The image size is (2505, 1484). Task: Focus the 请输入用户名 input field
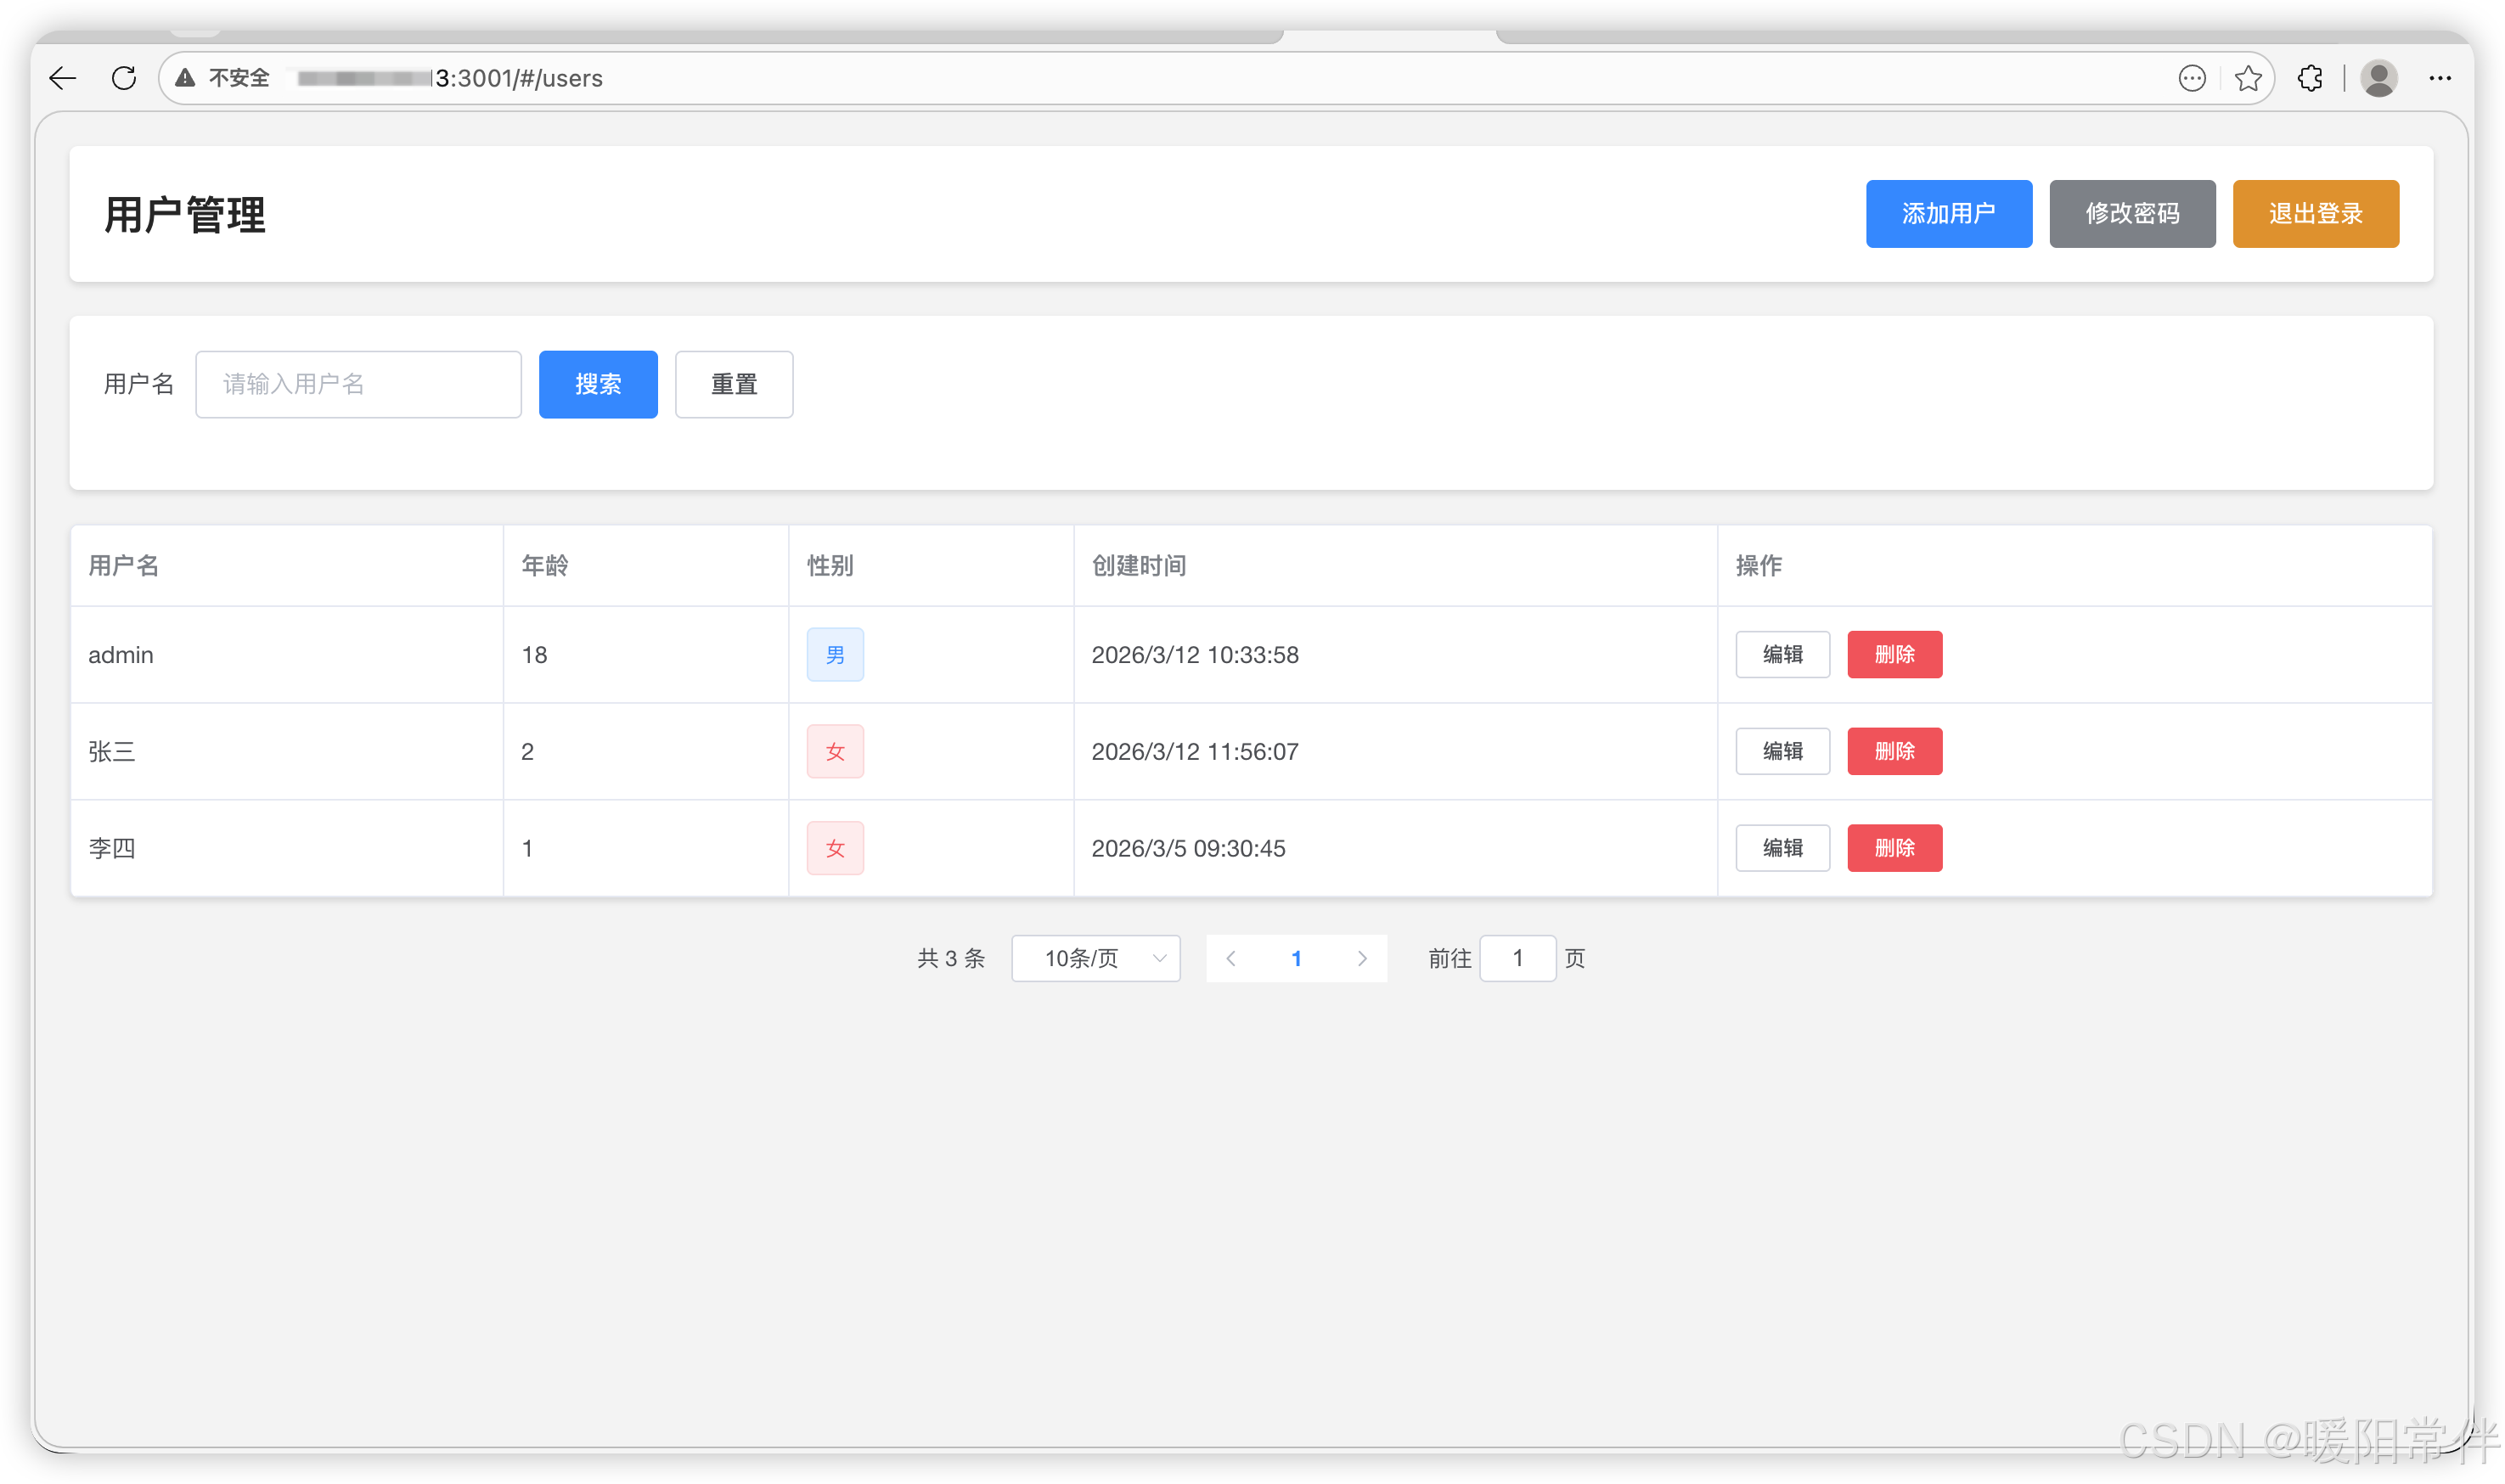click(358, 384)
